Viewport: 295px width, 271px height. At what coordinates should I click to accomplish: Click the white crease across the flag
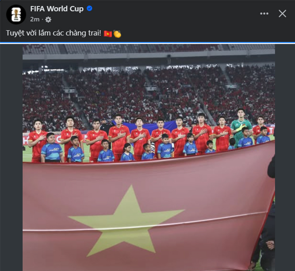pos(145,222)
